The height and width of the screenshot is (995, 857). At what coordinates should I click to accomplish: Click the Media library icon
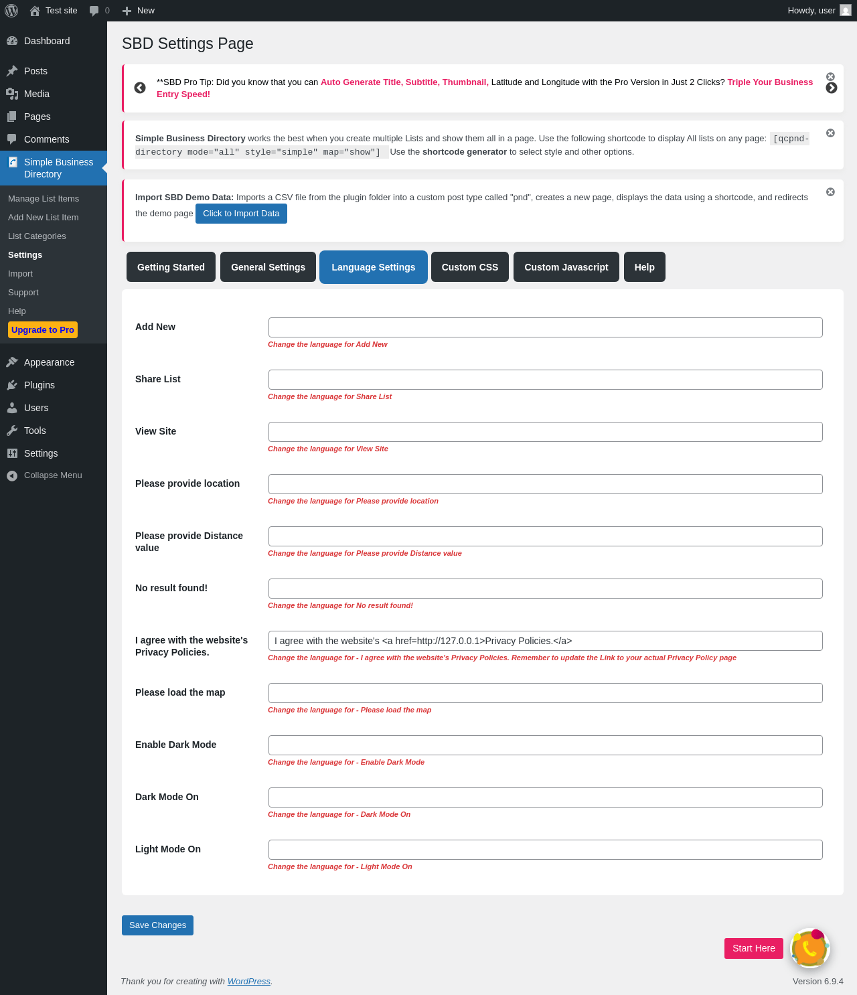click(x=12, y=94)
